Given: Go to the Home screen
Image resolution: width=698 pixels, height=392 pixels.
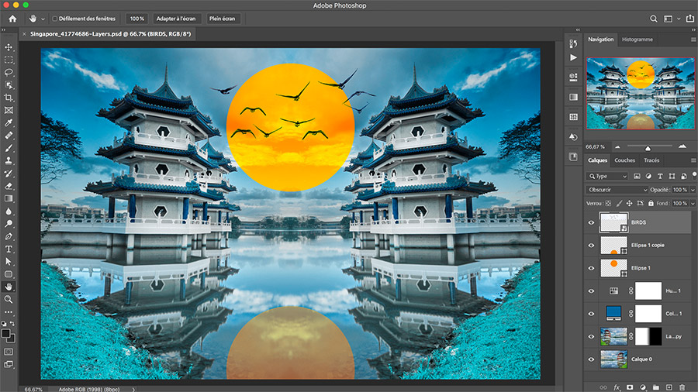Looking at the screenshot, I should [12, 19].
